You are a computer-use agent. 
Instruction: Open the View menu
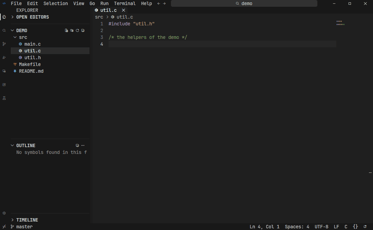tap(79, 3)
